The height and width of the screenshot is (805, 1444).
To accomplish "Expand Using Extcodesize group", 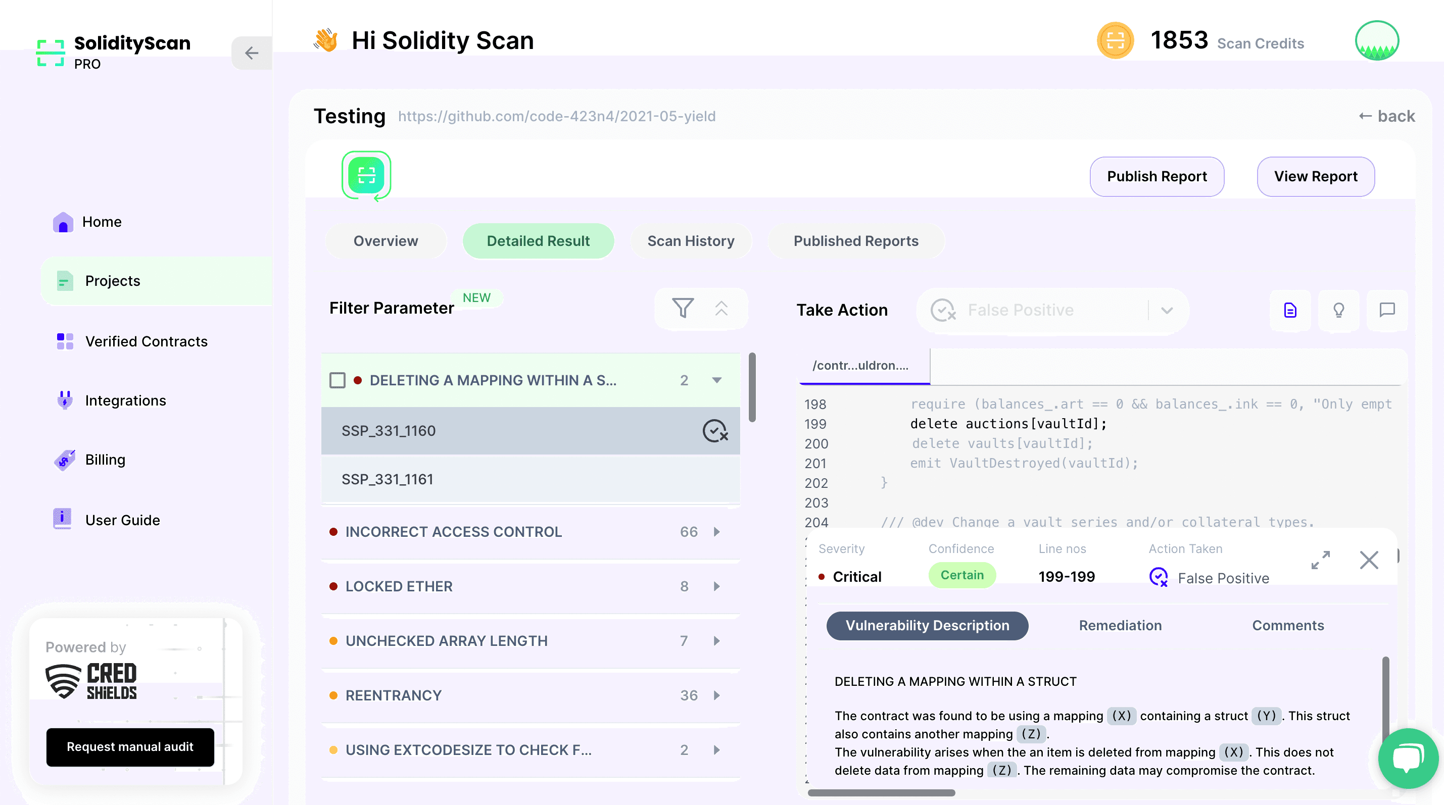I will click(x=716, y=749).
